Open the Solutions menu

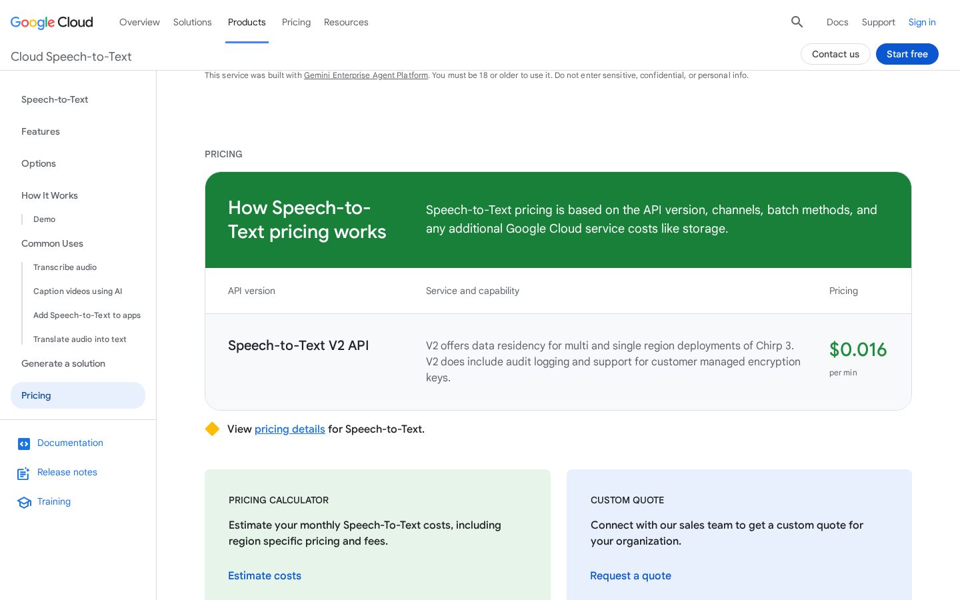click(193, 22)
